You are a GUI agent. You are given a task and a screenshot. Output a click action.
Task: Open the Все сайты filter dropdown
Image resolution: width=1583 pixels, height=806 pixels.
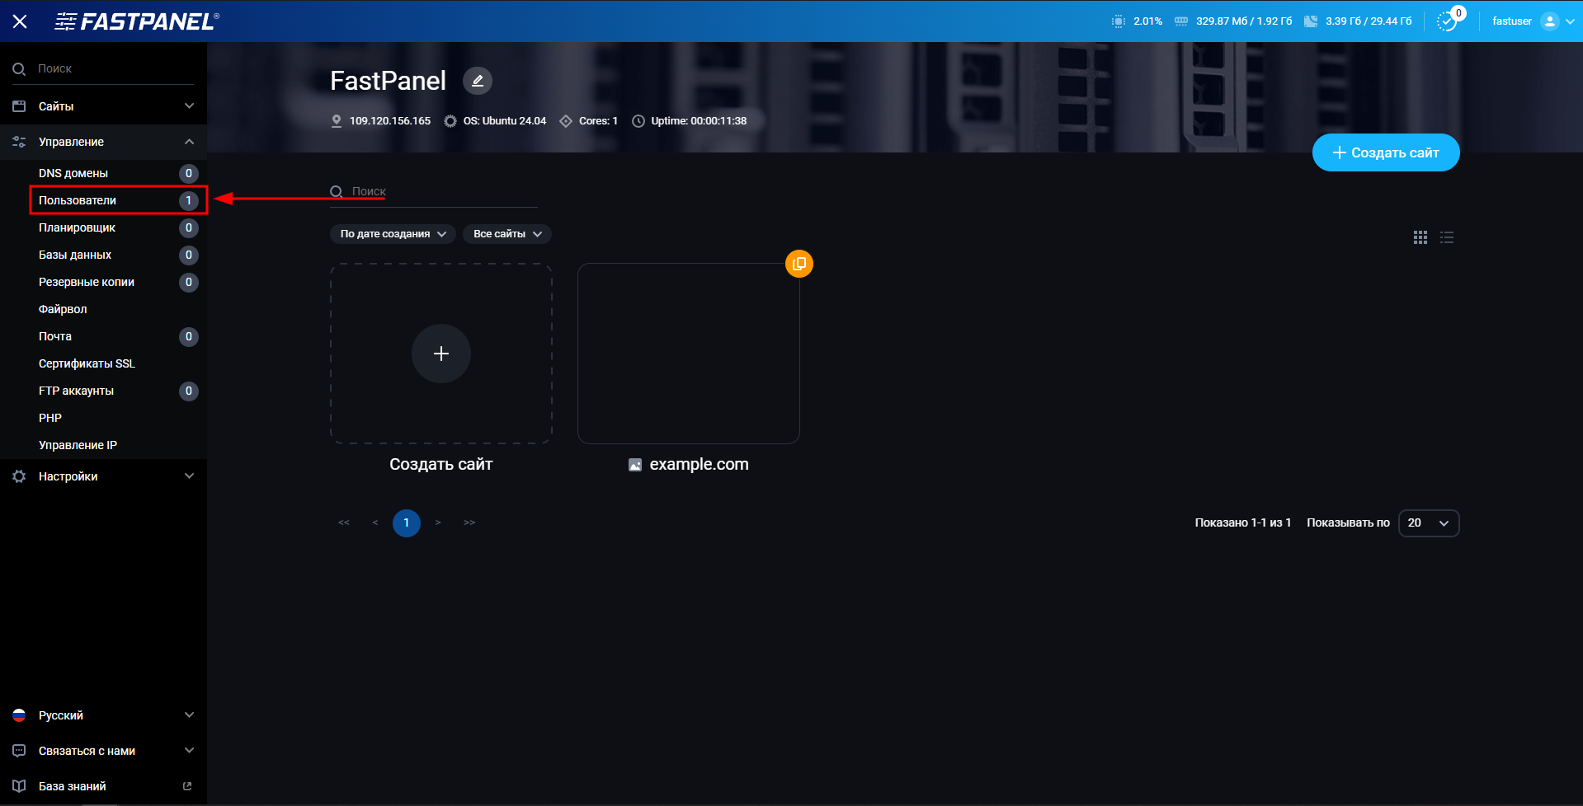click(506, 234)
